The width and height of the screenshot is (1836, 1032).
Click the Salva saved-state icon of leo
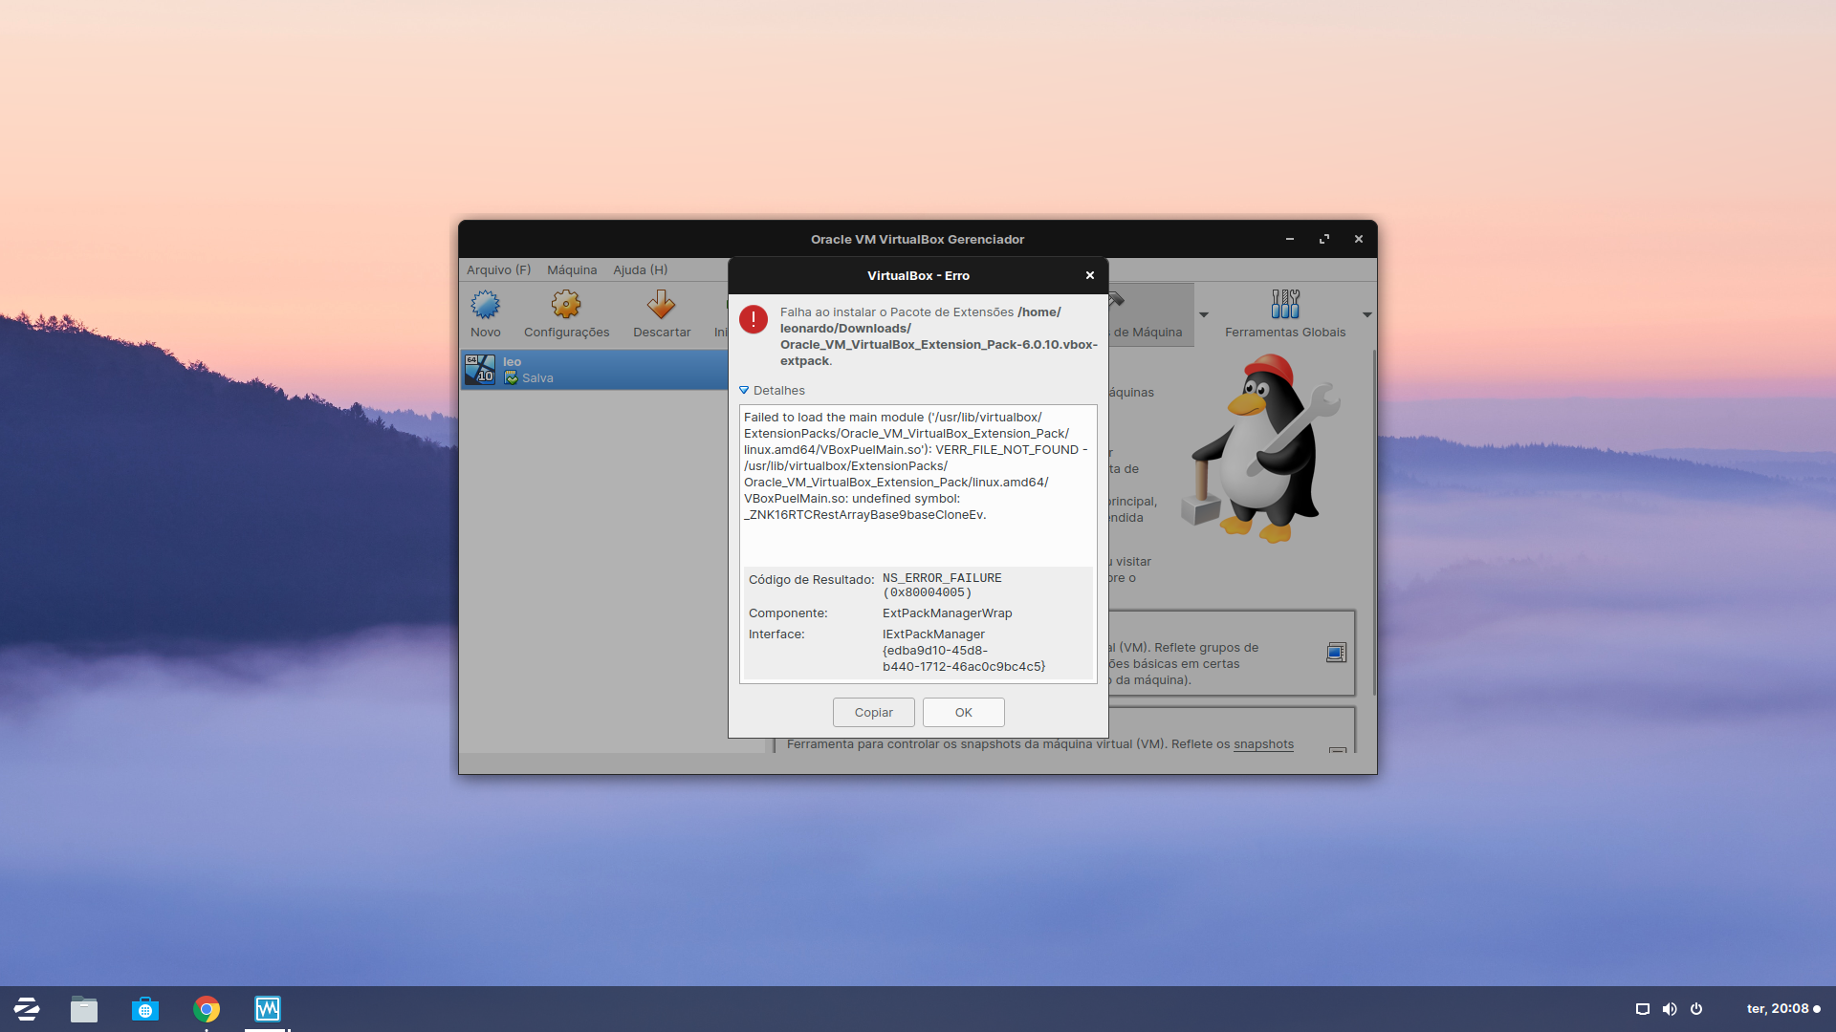(512, 378)
